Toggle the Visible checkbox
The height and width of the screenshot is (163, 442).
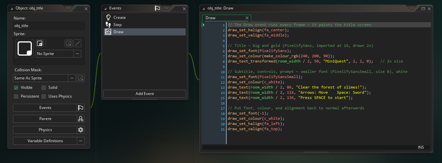tap(16, 88)
